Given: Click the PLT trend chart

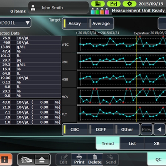Looking at the screenshot, I should tap(122, 114).
